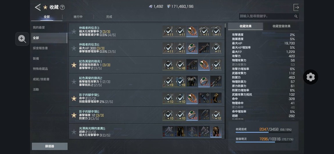Switch to the 進行中 tab
Screen dimensions: 334x154
click(x=78, y=17)
